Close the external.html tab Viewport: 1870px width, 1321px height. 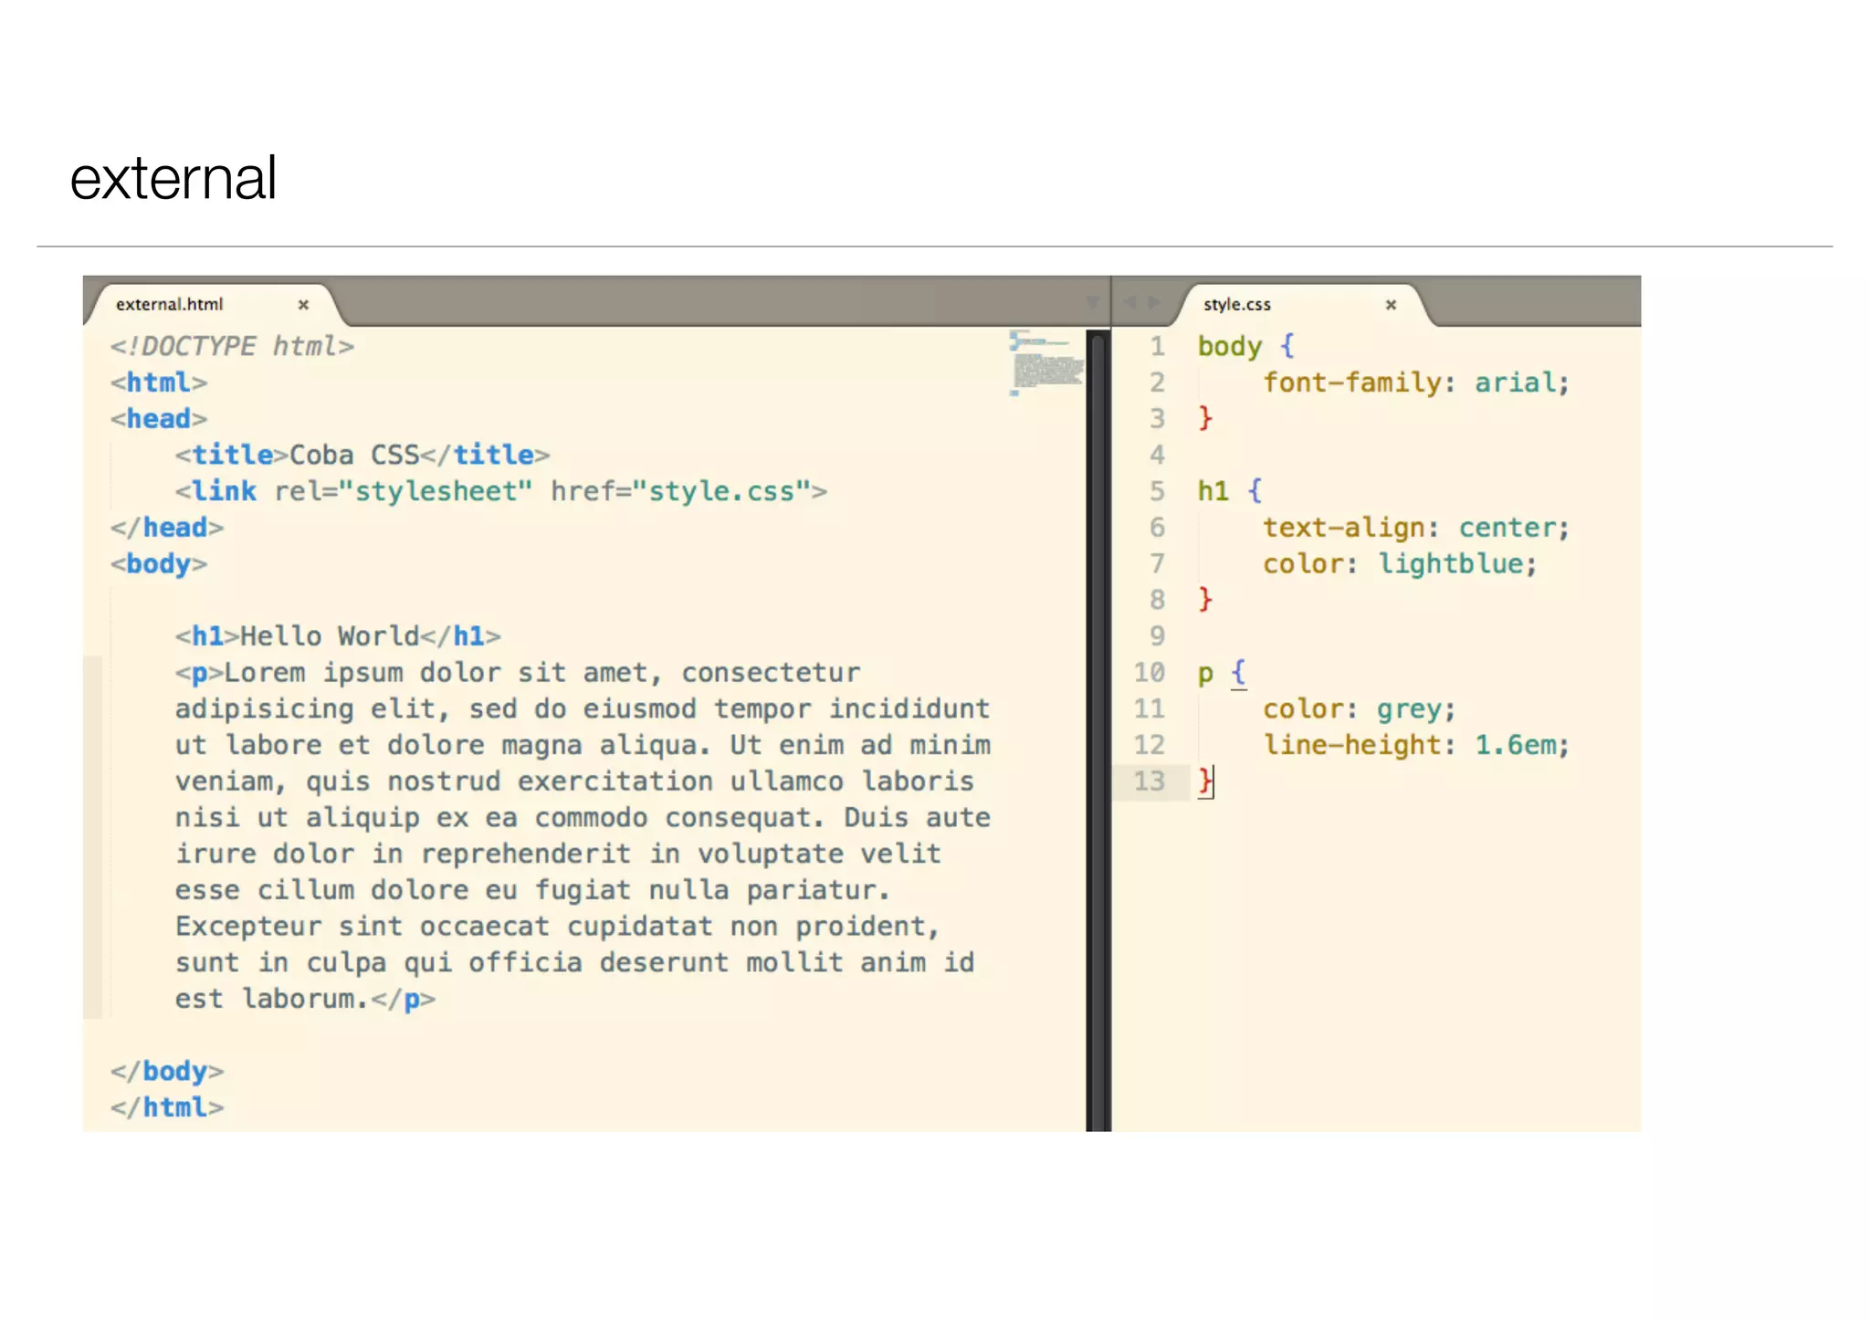[x=303, y=305]
